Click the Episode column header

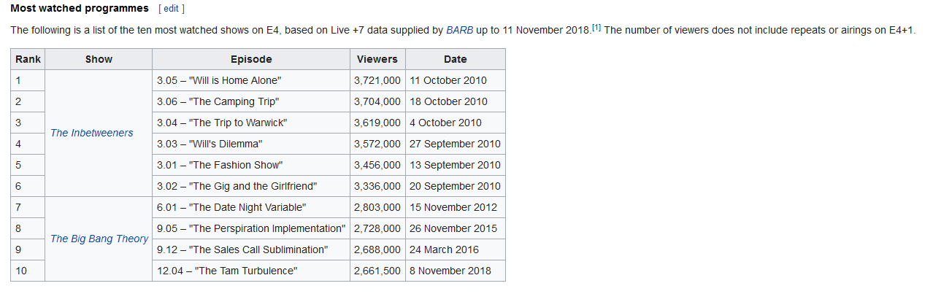coord(251,59)
